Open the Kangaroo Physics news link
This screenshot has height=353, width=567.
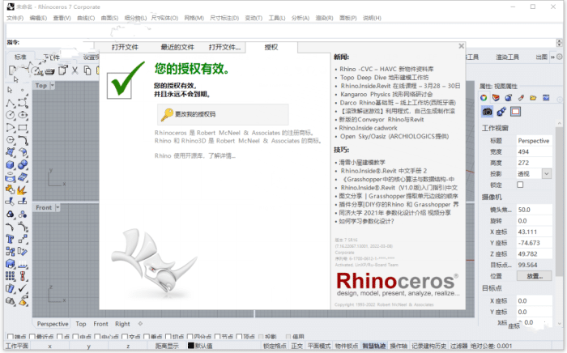pyautogui.click(x=386, y=94)
